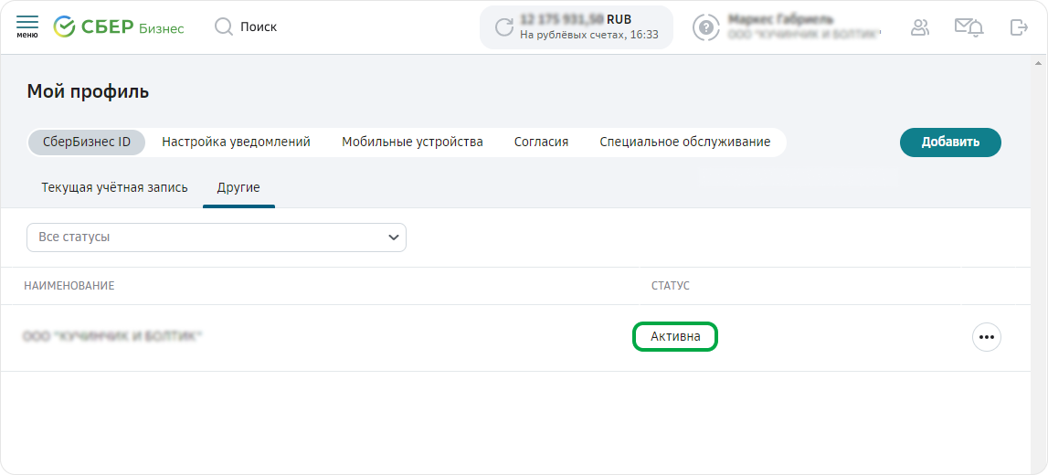
Task: Go to the Согласия tab
Action: click(x=542, y=142)
